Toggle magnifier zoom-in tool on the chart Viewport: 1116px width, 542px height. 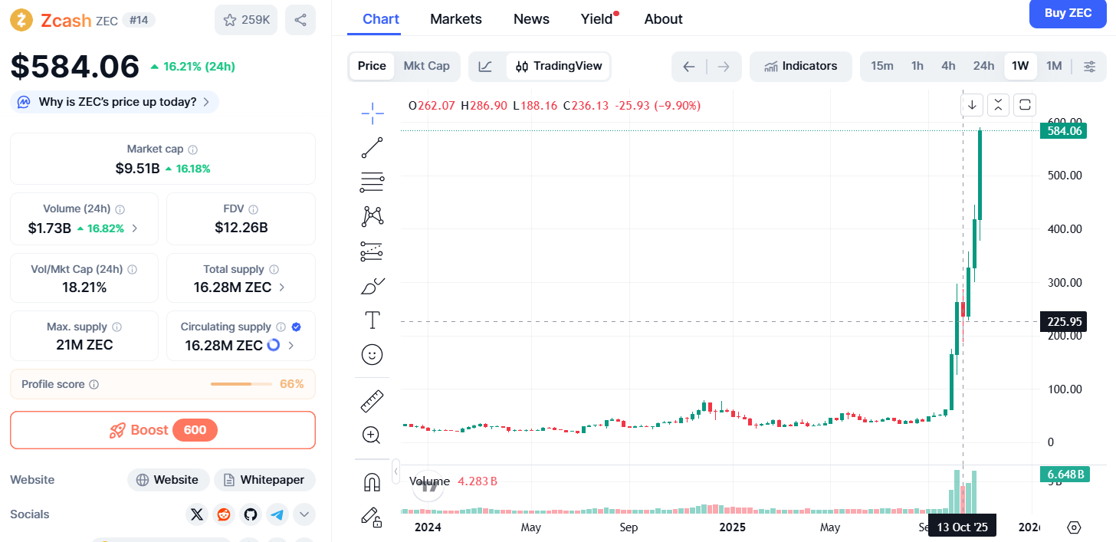(372, 435)
